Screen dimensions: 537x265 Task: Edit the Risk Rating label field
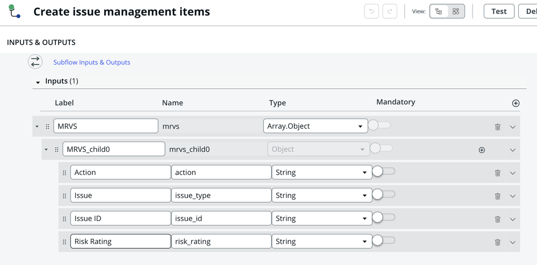[120, 241]
